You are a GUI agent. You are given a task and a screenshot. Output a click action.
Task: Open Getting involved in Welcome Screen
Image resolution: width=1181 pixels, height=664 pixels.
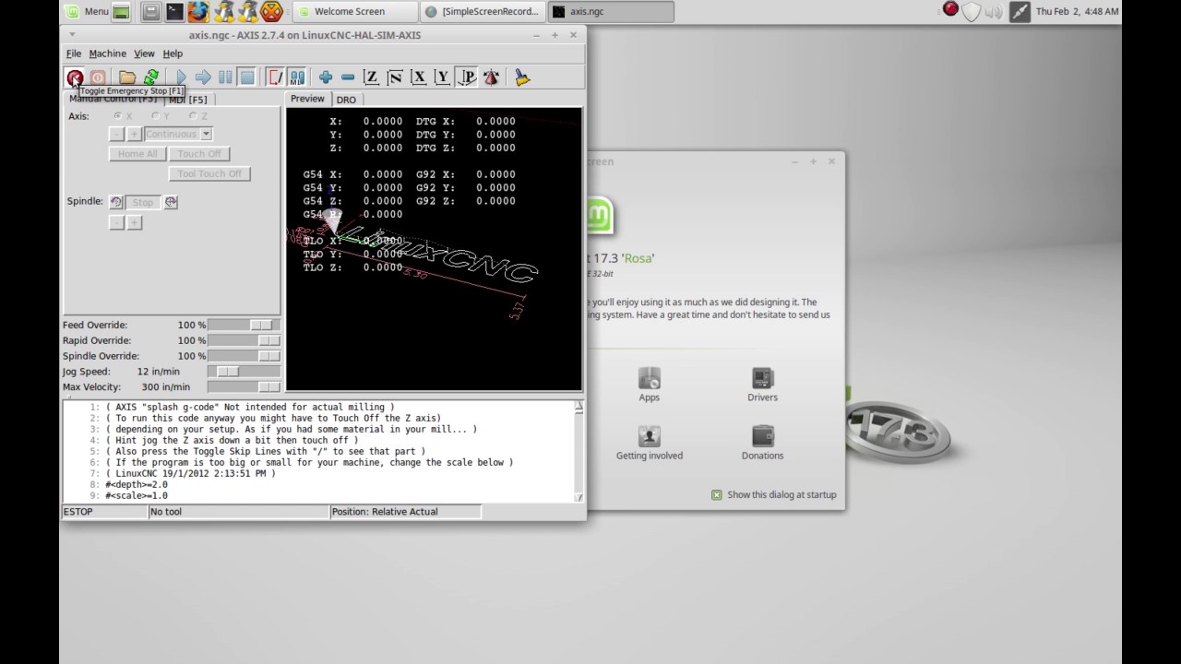click(650, 443)
